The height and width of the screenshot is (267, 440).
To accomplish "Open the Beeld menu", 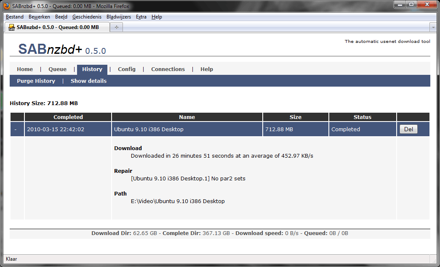I will [61, 17].
